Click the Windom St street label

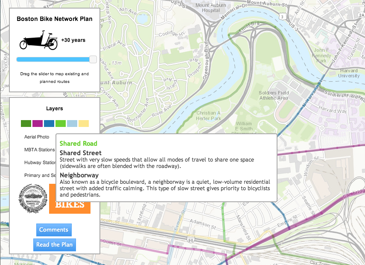click(310, 166)
